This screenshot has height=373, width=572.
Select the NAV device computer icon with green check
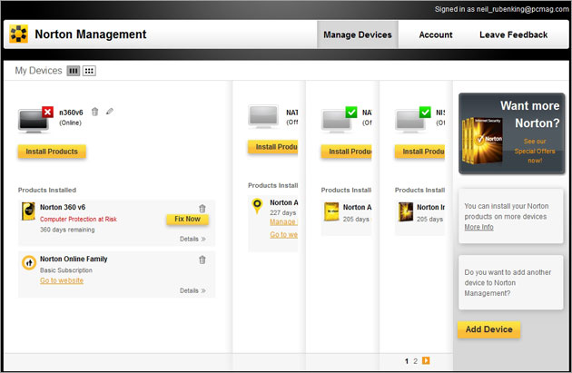pos(336,121)
